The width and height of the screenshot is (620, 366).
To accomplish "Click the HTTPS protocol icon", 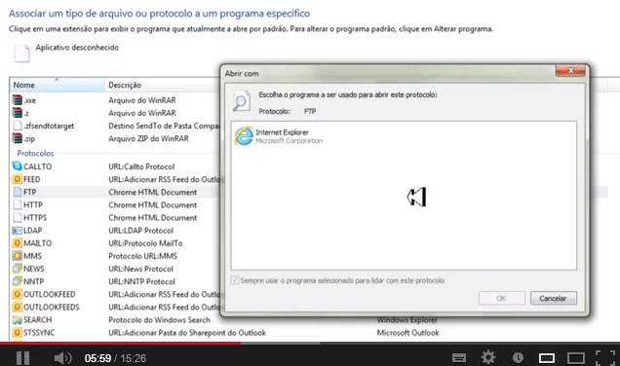I will pos(17,217).
